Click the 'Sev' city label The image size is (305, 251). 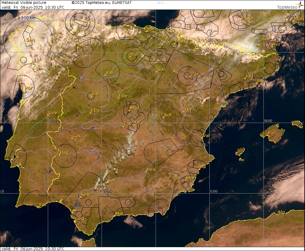(x=86, y=195)
